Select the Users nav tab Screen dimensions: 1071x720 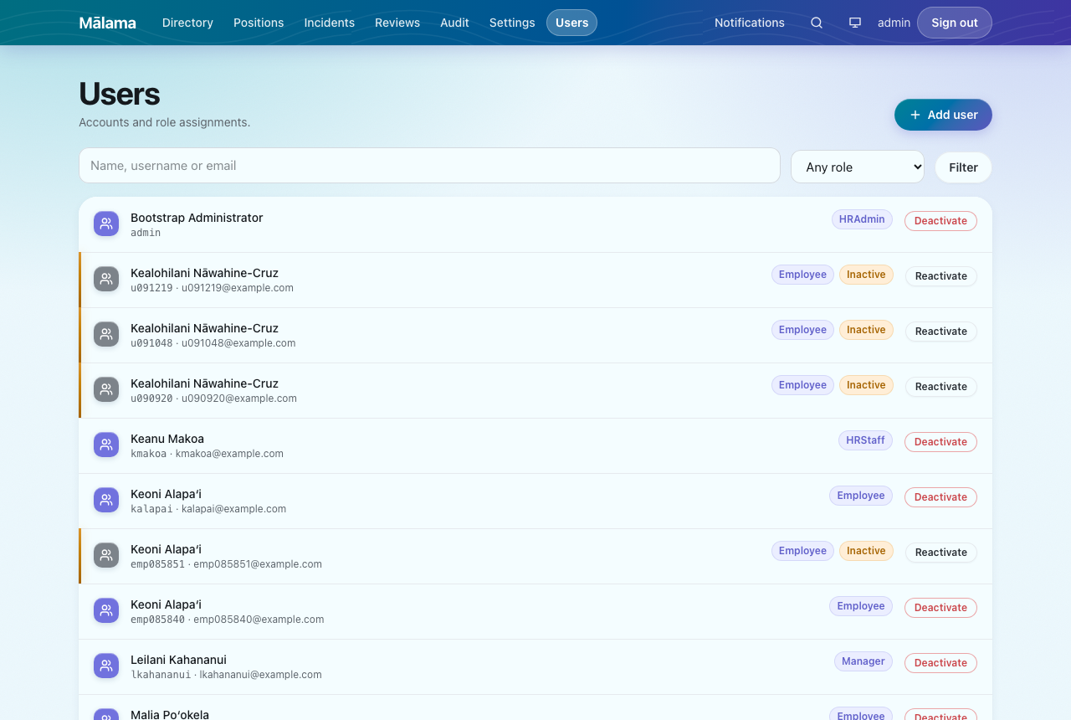point(572,23)
